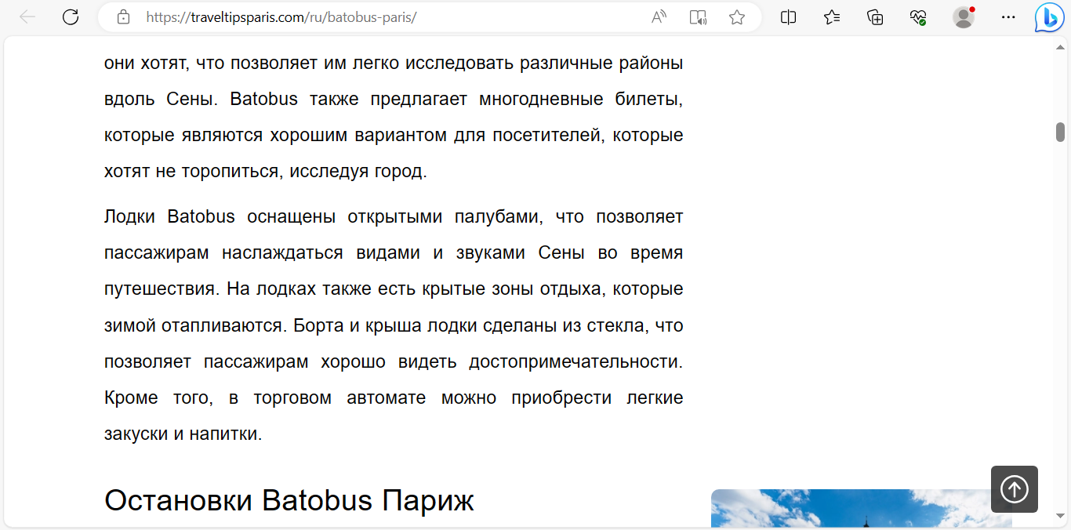Click the heading "Остановки Batobus Париж"
This screenshot has height=530, width=1071.
coord(289,500)
